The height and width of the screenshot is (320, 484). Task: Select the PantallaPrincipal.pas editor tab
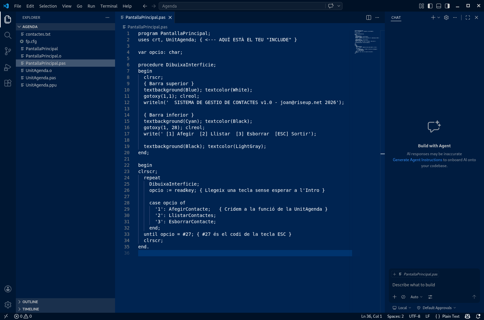pyautogui.click(x=145, y=18)
